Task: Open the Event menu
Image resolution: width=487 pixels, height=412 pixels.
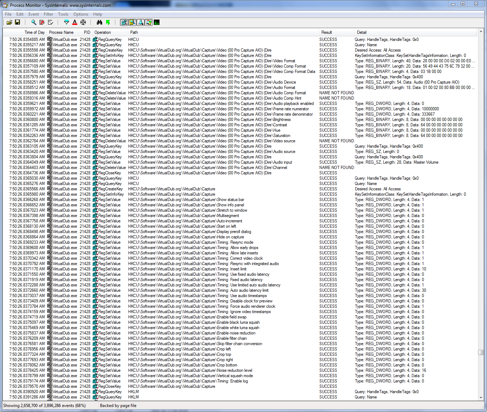Action: click(34, 14)
